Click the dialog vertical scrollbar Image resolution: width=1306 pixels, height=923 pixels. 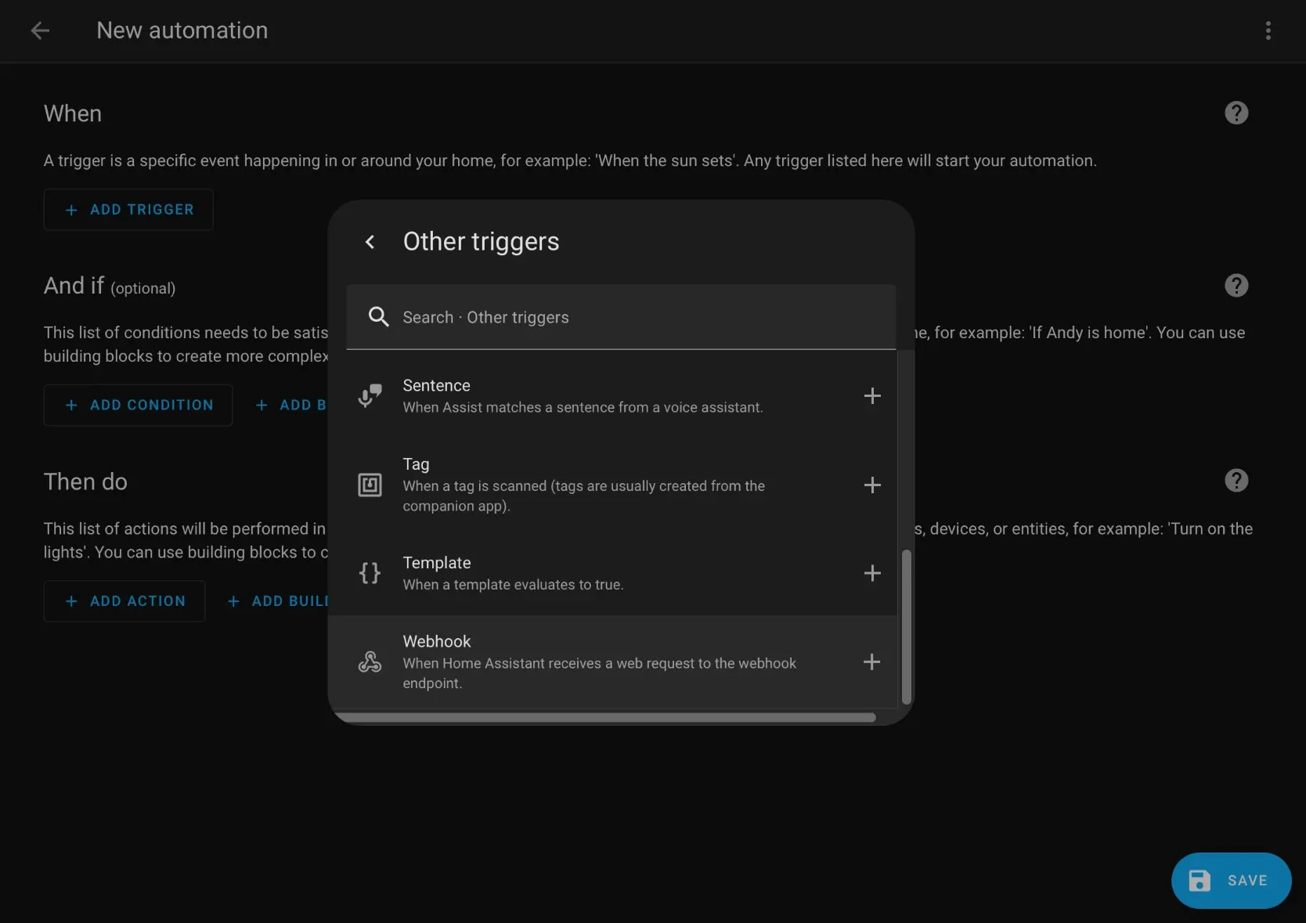(x=907, y=627)
